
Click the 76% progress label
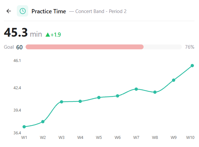[x=189, y=47]
